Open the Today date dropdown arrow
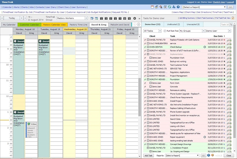The height and width of the screenshot is (159, 237). 21,18
